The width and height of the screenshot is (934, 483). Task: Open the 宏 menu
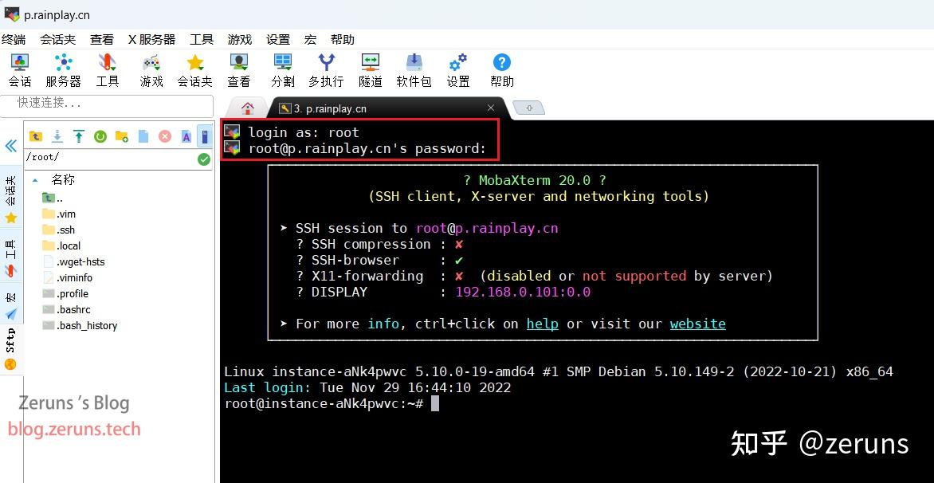(x=310, y=39)
